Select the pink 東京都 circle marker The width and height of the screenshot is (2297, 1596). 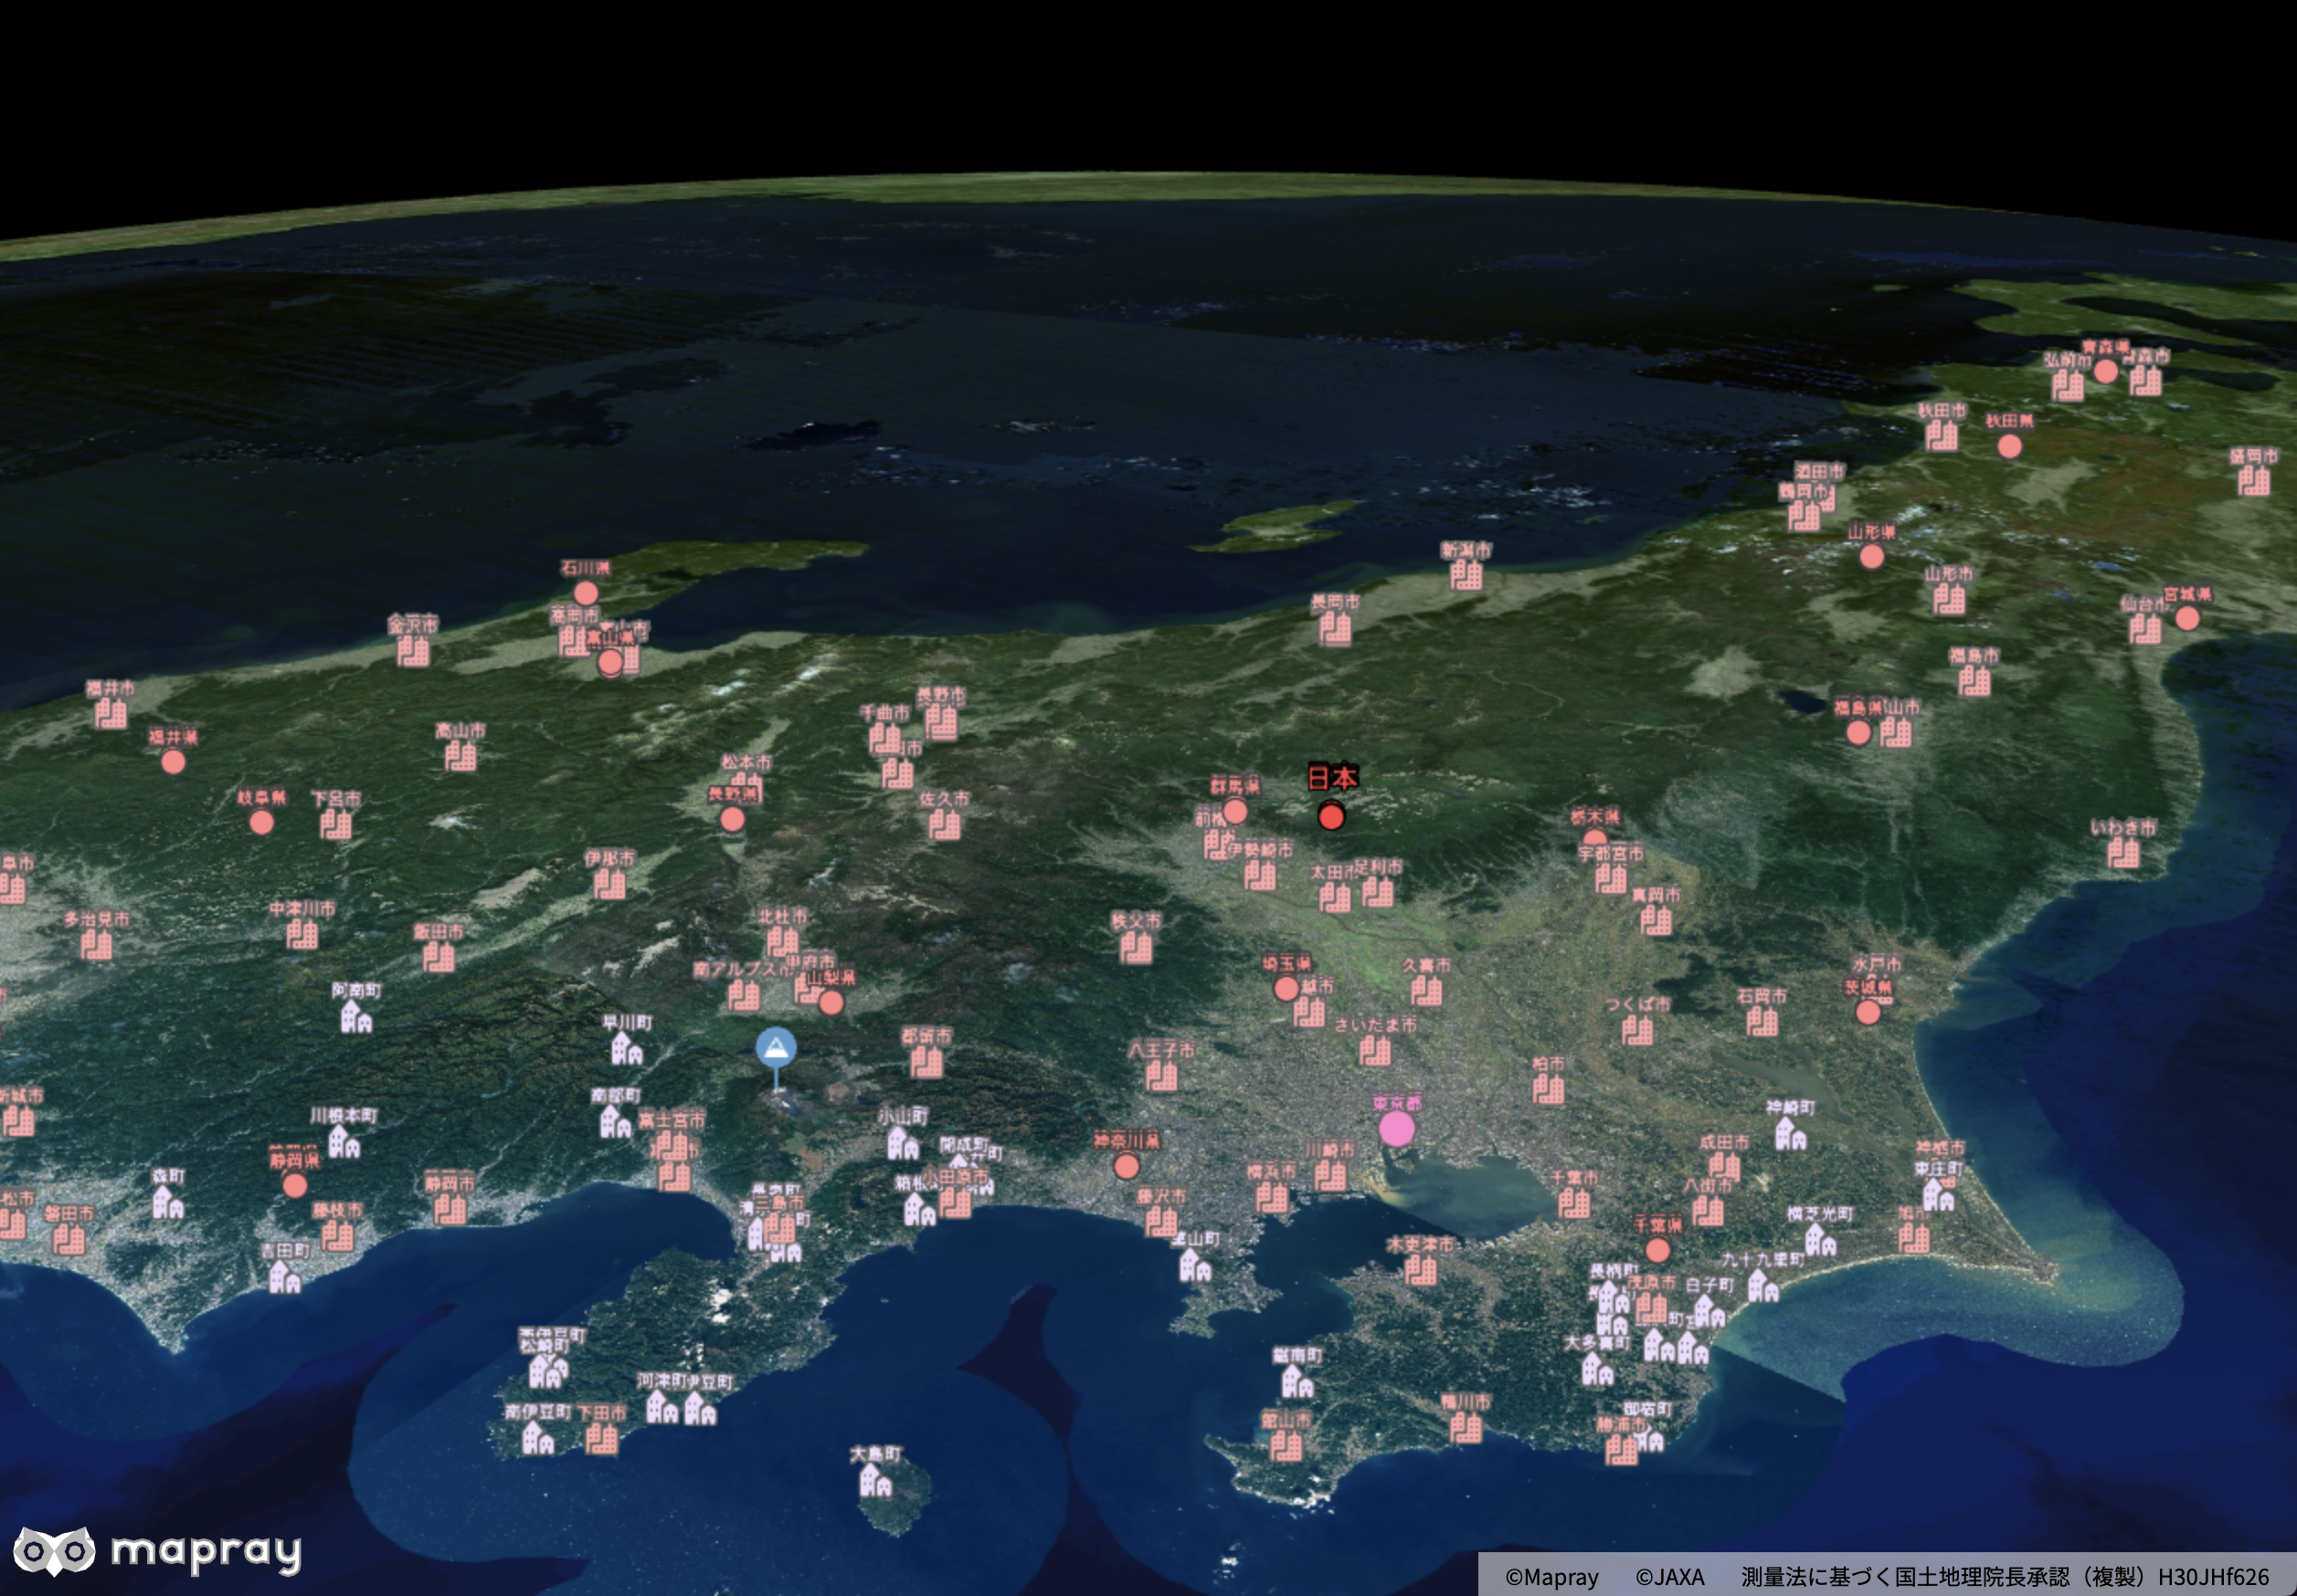[x=1397, y=1129]
